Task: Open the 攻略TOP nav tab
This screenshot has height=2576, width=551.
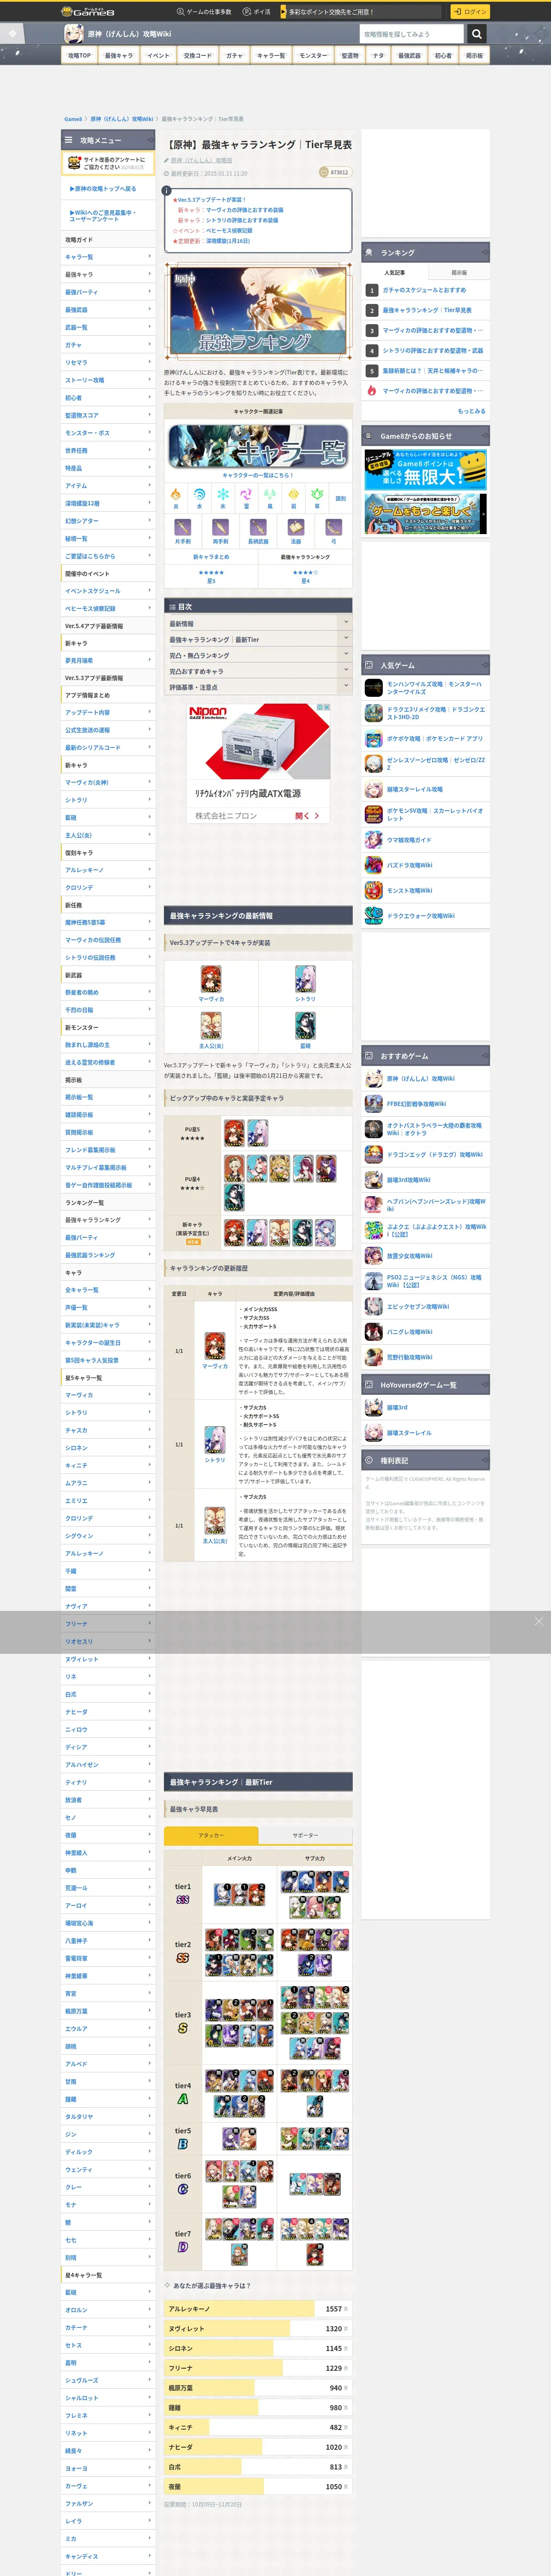Action: (79, 56)
